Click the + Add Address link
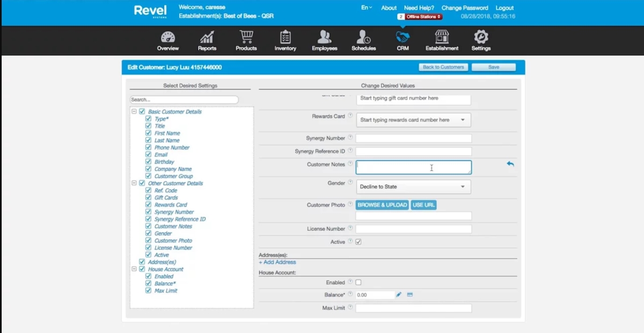Viewport: 644px width, 333px height. coord(277,262)
